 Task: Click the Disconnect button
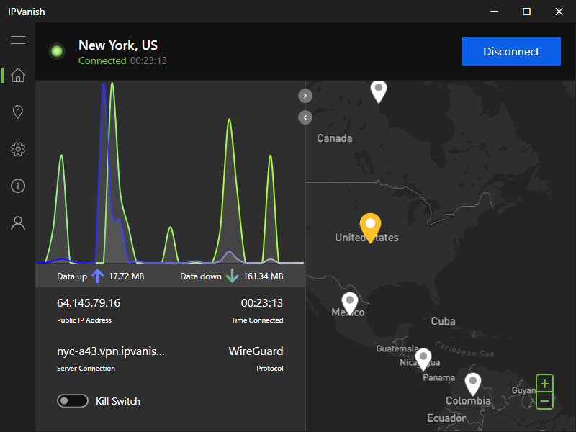tap(510, 51)
